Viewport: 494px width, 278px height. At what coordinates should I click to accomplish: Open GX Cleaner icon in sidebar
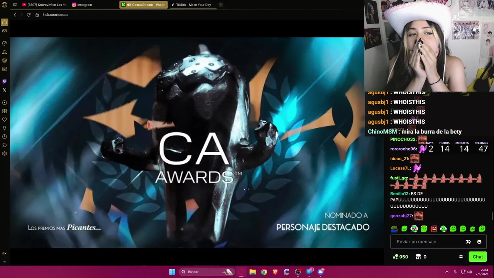click(x=5, y=52)
